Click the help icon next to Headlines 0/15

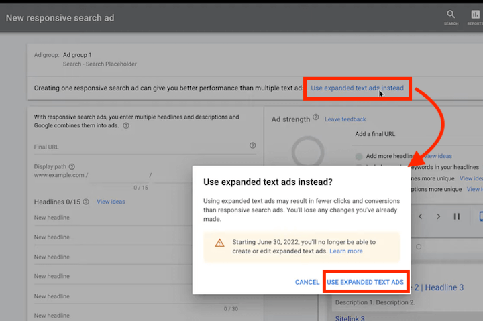(86, 202)
